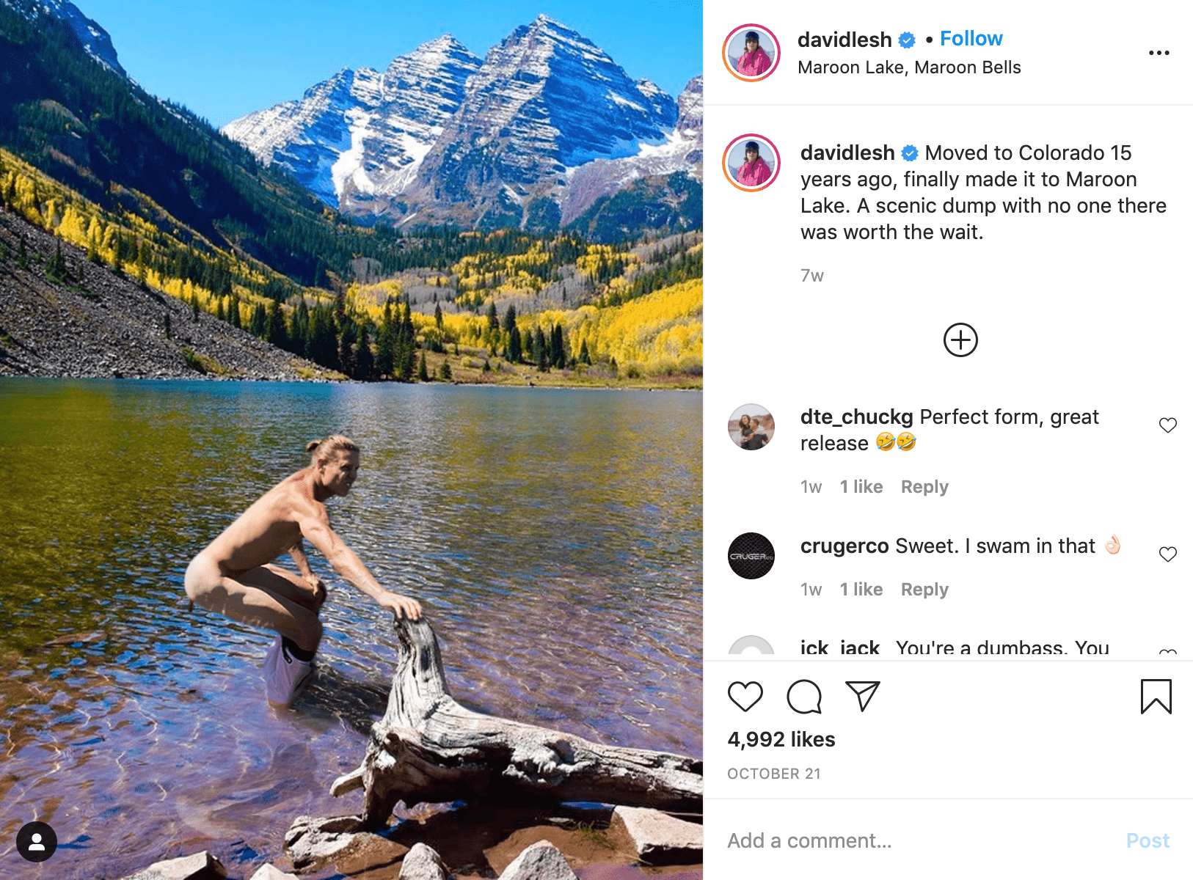This screenshot has width=1193, height=880.
Task: Open davidlesh username in the caption
Action: click(x=847, y=153)
